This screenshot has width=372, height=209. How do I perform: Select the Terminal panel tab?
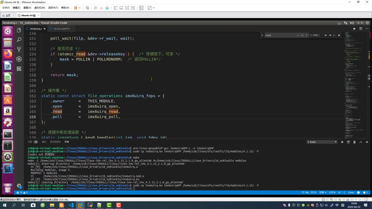click(x=67, y=142)
